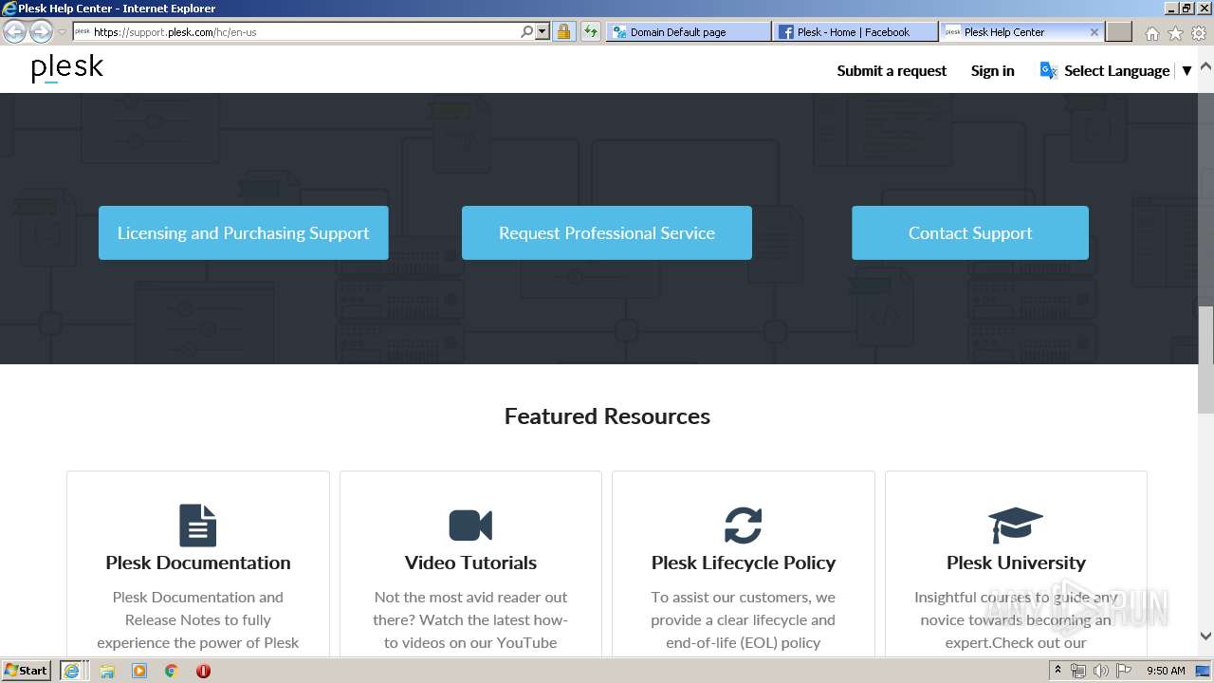Open the address bar autocomplete dropdown arrow
This screenshot has width=1214, height=683.
pyautogui.click(x=543, y=31)
